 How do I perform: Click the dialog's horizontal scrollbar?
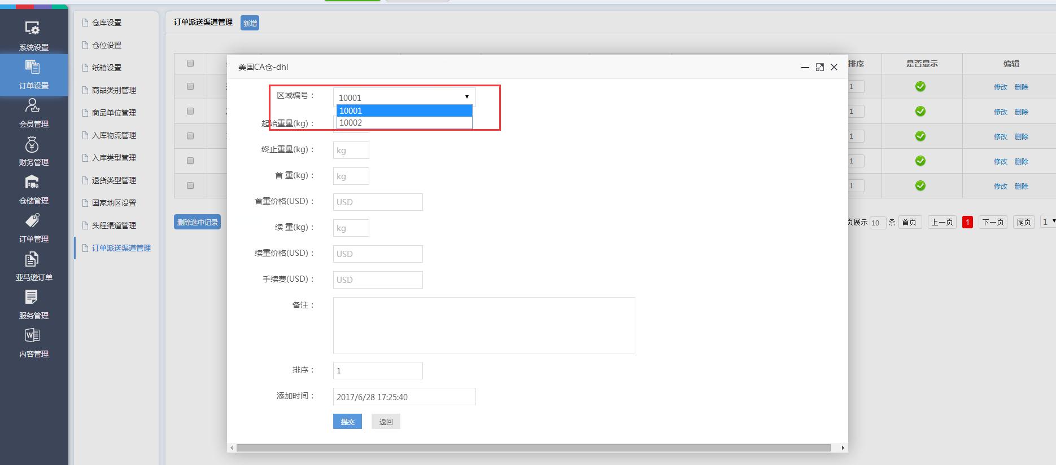[533, 448]
